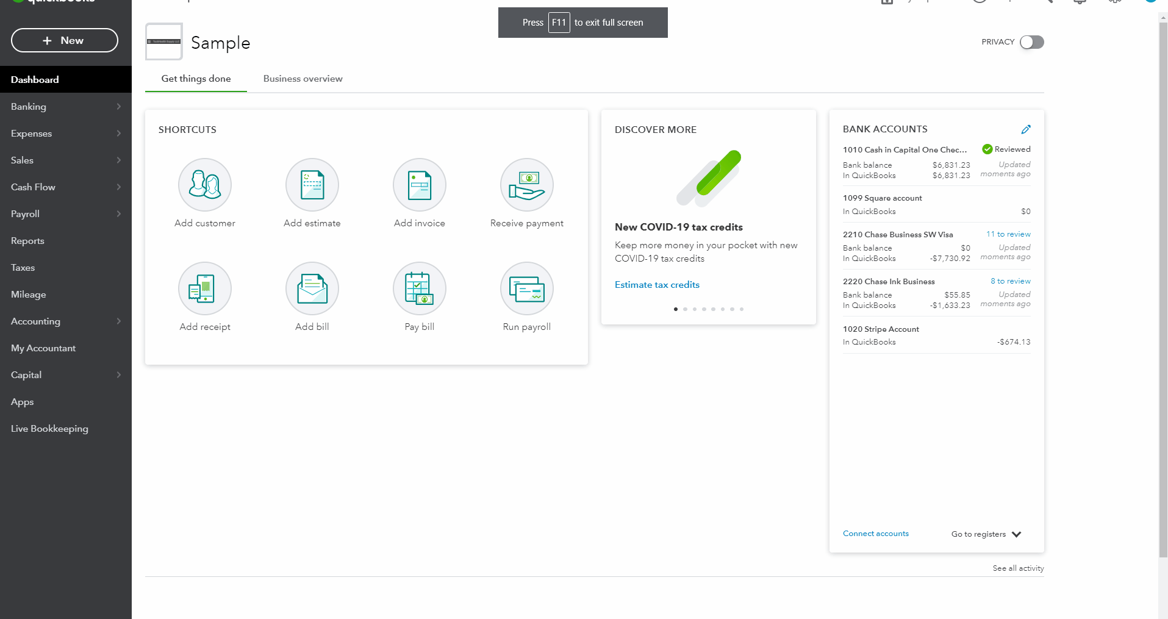Launch the Run payroll icon
Image resolution: width=1168 pixels, height=619 pixels.
click(x=527, y=288)
